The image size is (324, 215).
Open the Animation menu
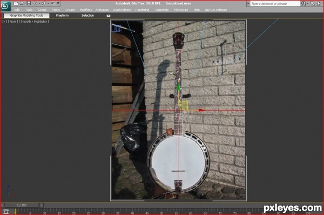coord(102,10)
